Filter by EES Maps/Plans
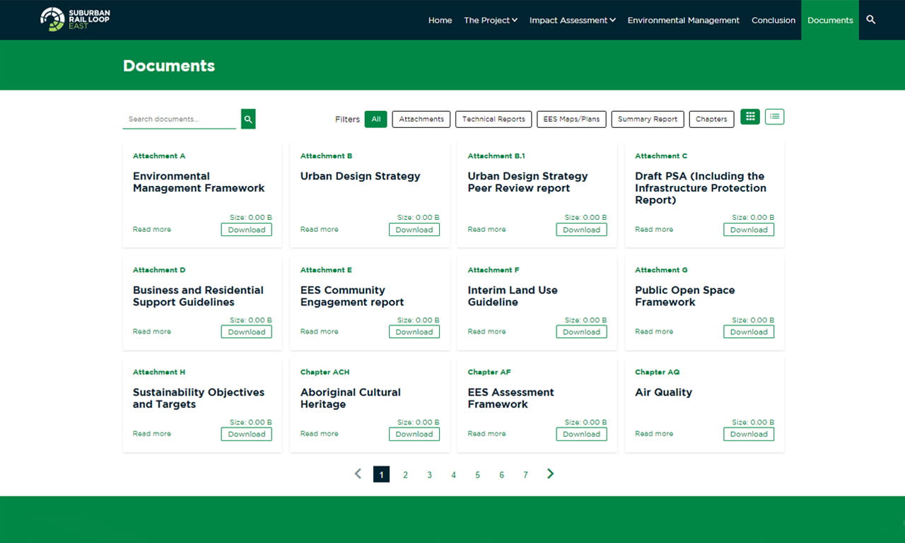 pyautogui.click(x=571, y=119)
